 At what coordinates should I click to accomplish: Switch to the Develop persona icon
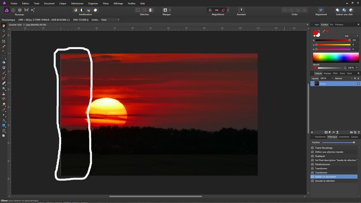coord(20,10)
